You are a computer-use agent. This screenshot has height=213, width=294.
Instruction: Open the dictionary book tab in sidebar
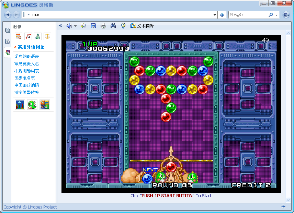pyautogui.click(x=8, y=31)
